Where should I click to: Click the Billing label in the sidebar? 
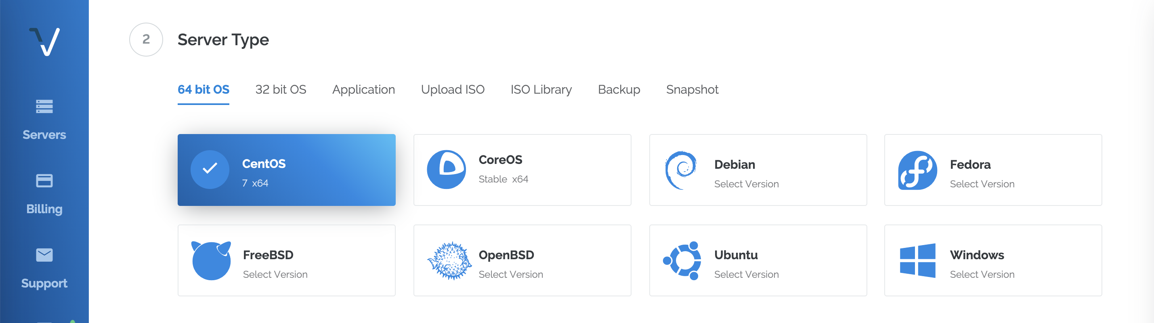point(44,209)
